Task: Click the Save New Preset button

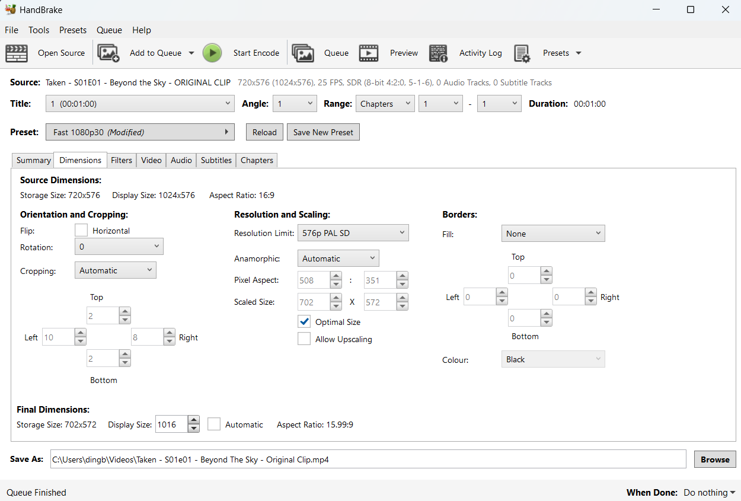Action: (x=323, y=132)
